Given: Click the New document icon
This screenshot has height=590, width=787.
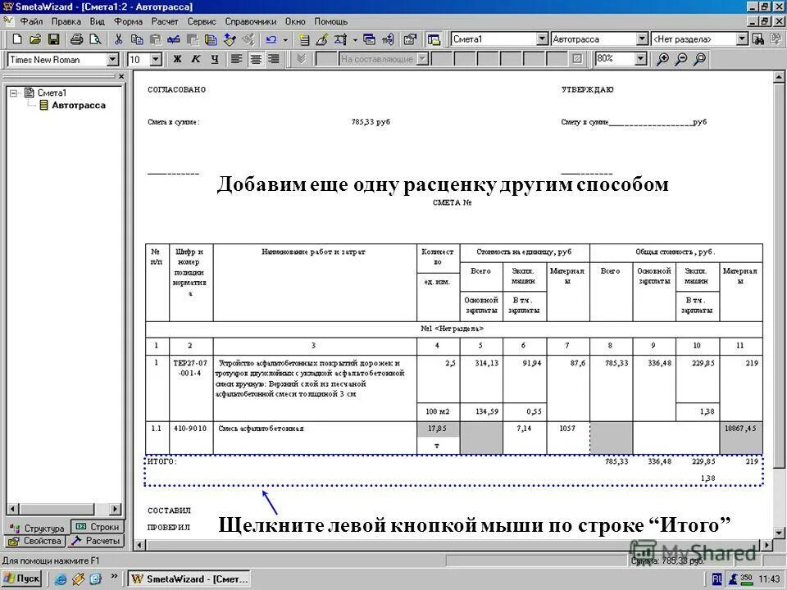Looking at the screenshot, I should 17,39.
